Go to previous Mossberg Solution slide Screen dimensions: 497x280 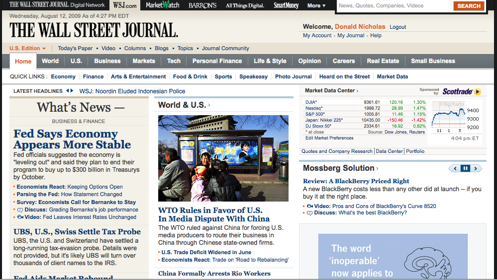click(x=455, y=168)
